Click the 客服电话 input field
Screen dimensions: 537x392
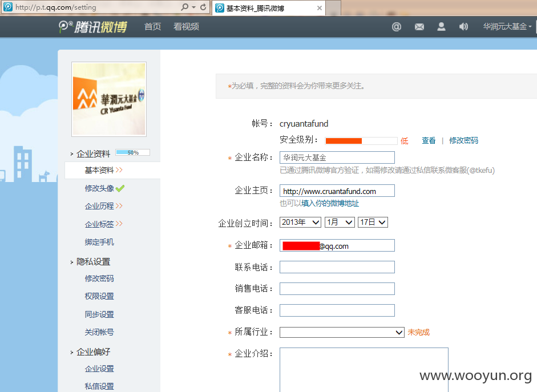click(337, 310)
